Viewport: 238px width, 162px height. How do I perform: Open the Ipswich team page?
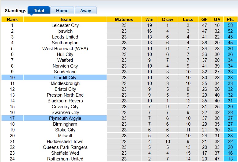coord(65,31)
